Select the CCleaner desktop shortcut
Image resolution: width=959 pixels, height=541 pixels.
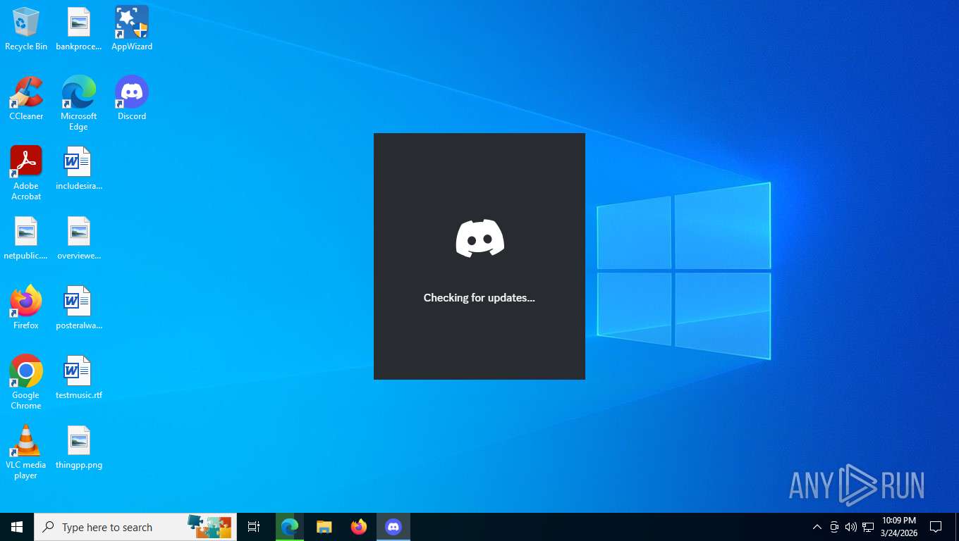(x=26, y=99)
